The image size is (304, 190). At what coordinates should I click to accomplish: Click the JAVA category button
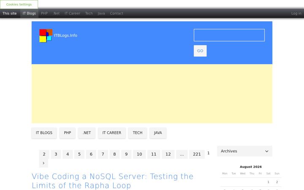tap(158, 133)
